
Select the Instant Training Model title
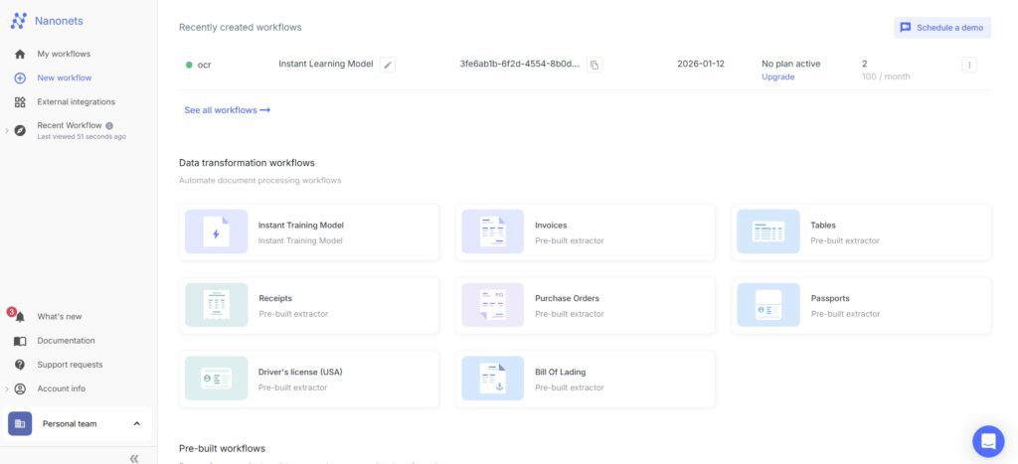point(301,226)
